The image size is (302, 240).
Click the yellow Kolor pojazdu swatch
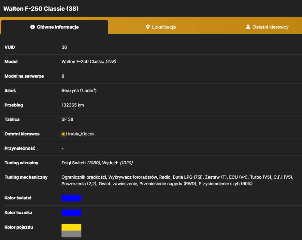[71, 227]
